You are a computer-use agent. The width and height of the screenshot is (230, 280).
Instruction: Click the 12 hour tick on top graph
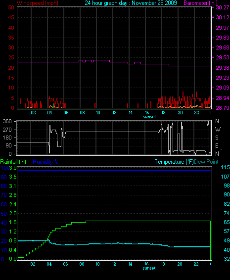(x=114, y=113)
